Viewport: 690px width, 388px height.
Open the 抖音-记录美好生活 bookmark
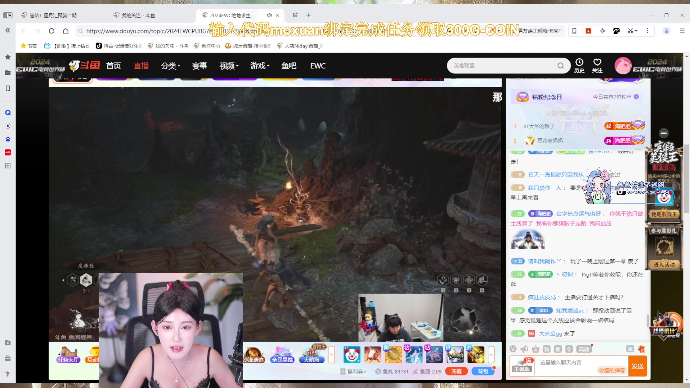tap(119, 46)
